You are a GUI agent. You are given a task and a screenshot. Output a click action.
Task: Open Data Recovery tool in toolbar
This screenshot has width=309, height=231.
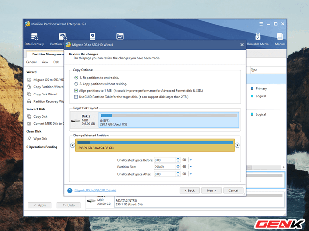click(34, 40)
